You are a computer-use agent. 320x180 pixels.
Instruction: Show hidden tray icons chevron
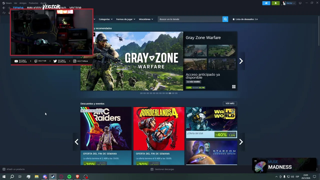[276, 177]
